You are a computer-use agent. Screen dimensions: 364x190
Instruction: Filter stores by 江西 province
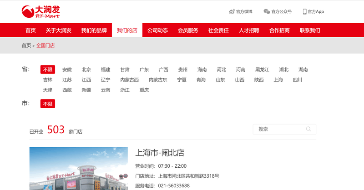(86, 80)
